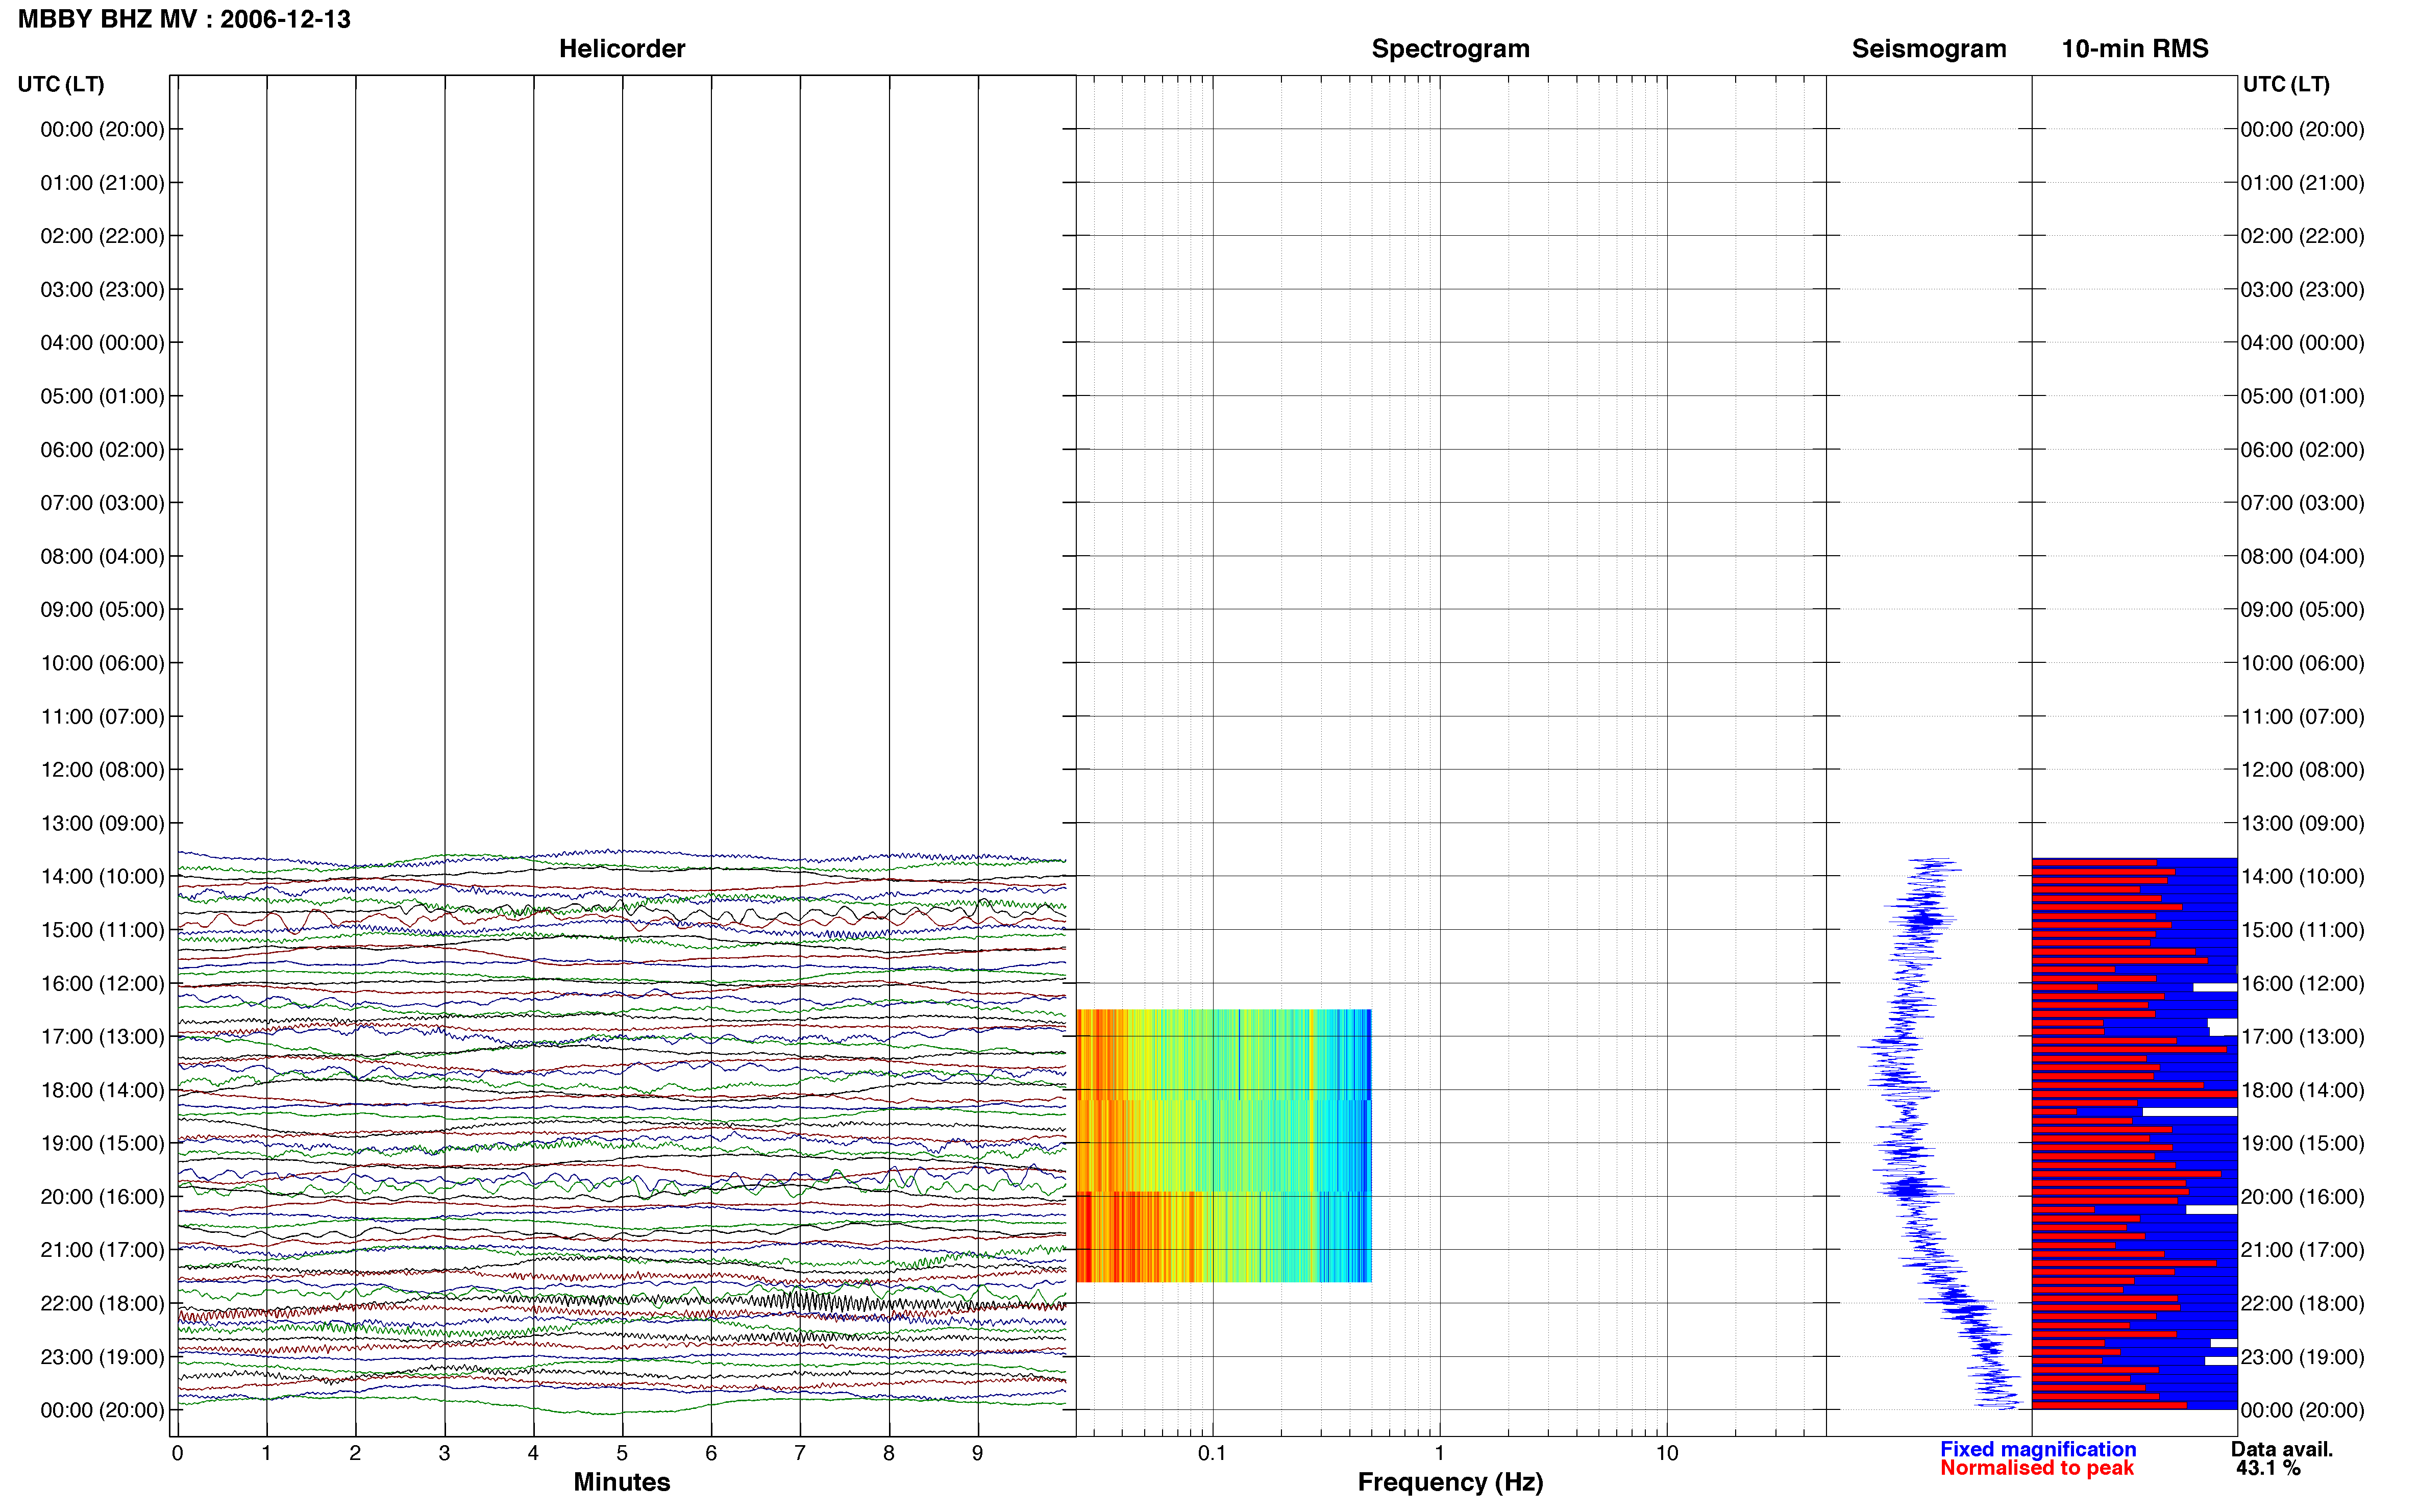The image size is (2419, 1512).
Task: Click the 'Seismogram' panel heading
Action: 1928,49
